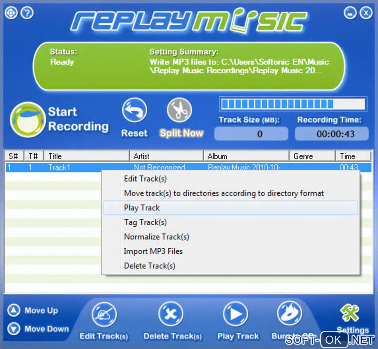Sort by the T# column header
This screenshot has height=349, width=378.
point(34,156)
